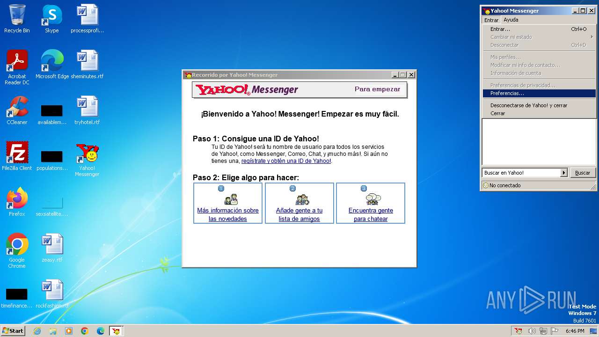599x337 pixels.
Task: Open Windows Media Player taskbar icon
Action: click(x=69, y=331)
